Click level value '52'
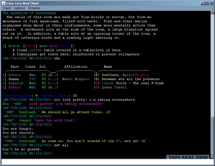This screenshot has width=215, height=166. pyautogui.click(x=44, y=83)
